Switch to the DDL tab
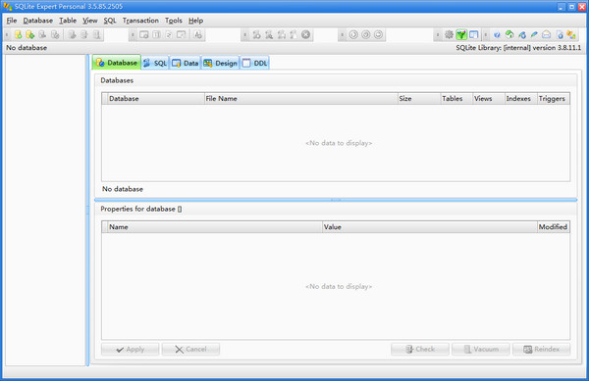 pos(254,64)
